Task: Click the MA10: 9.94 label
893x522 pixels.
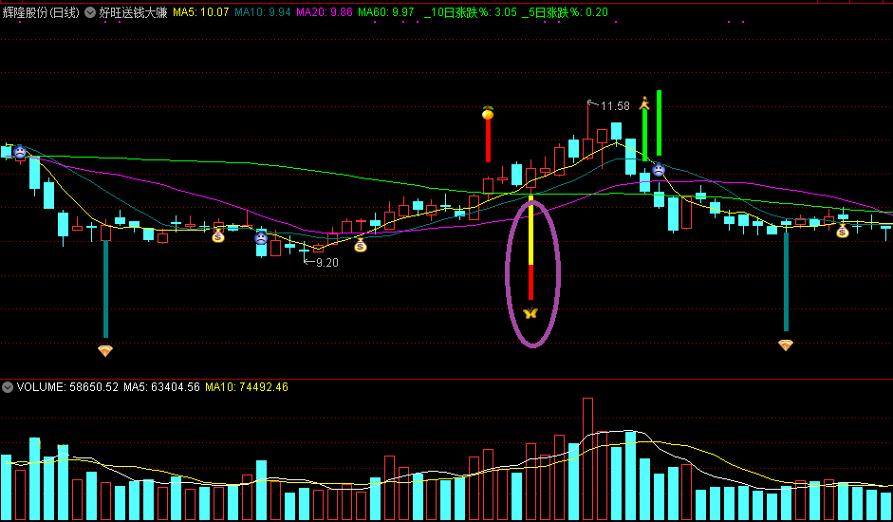Action: tap(263, 12)
